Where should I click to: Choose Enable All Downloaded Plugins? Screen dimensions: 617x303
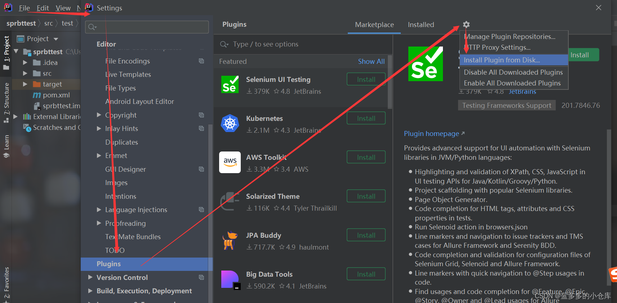pos(514,83)
